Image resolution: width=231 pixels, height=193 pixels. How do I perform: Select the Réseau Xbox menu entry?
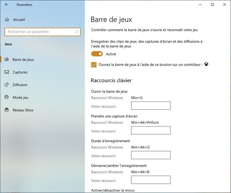pos(23,110)
